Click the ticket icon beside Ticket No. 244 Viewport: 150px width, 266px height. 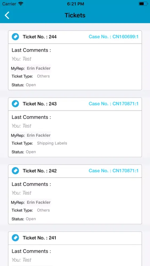coord(15,37)
